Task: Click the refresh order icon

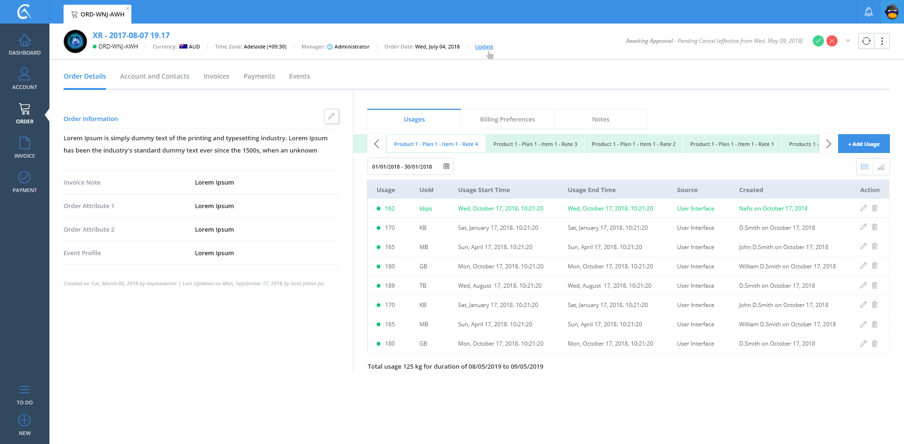Action: pyautogui.click(x=866, y=41)
